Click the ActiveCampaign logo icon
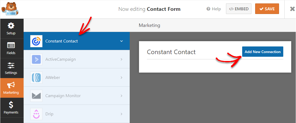The image size is (296, 123). 36,59
